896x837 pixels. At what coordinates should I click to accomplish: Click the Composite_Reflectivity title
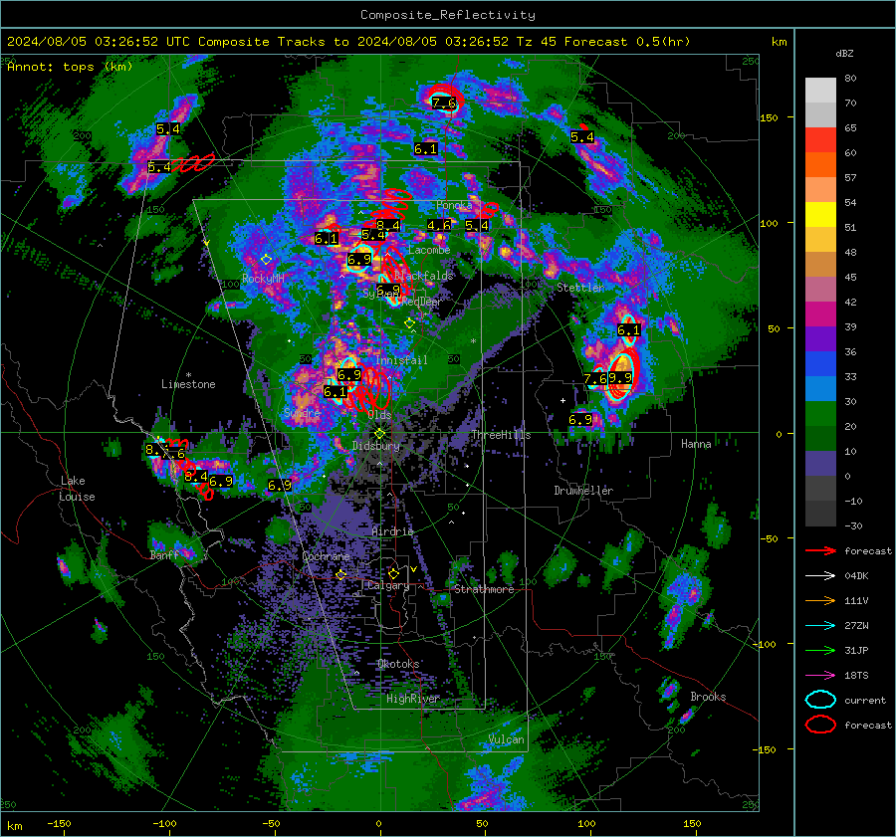[448, 15]
